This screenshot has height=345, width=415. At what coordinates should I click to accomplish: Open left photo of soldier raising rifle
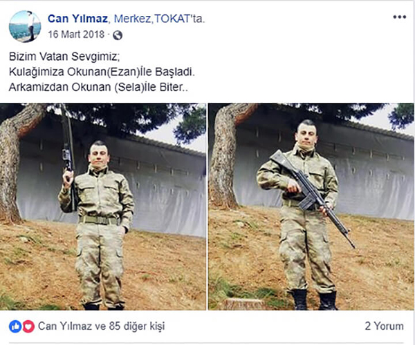(103, 206)
